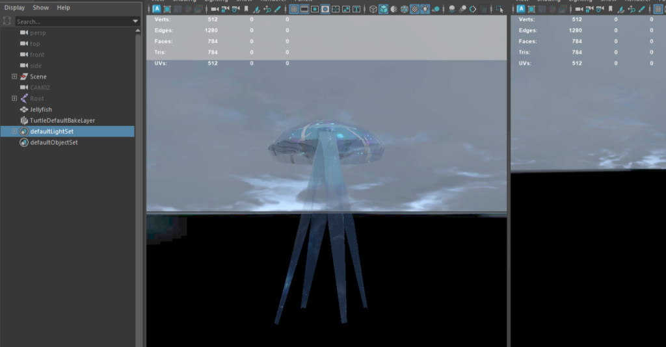666x347 pixels.
Task: Click Grease Pencil icon in left viewport toolbar
Action: tap(277, 9)
